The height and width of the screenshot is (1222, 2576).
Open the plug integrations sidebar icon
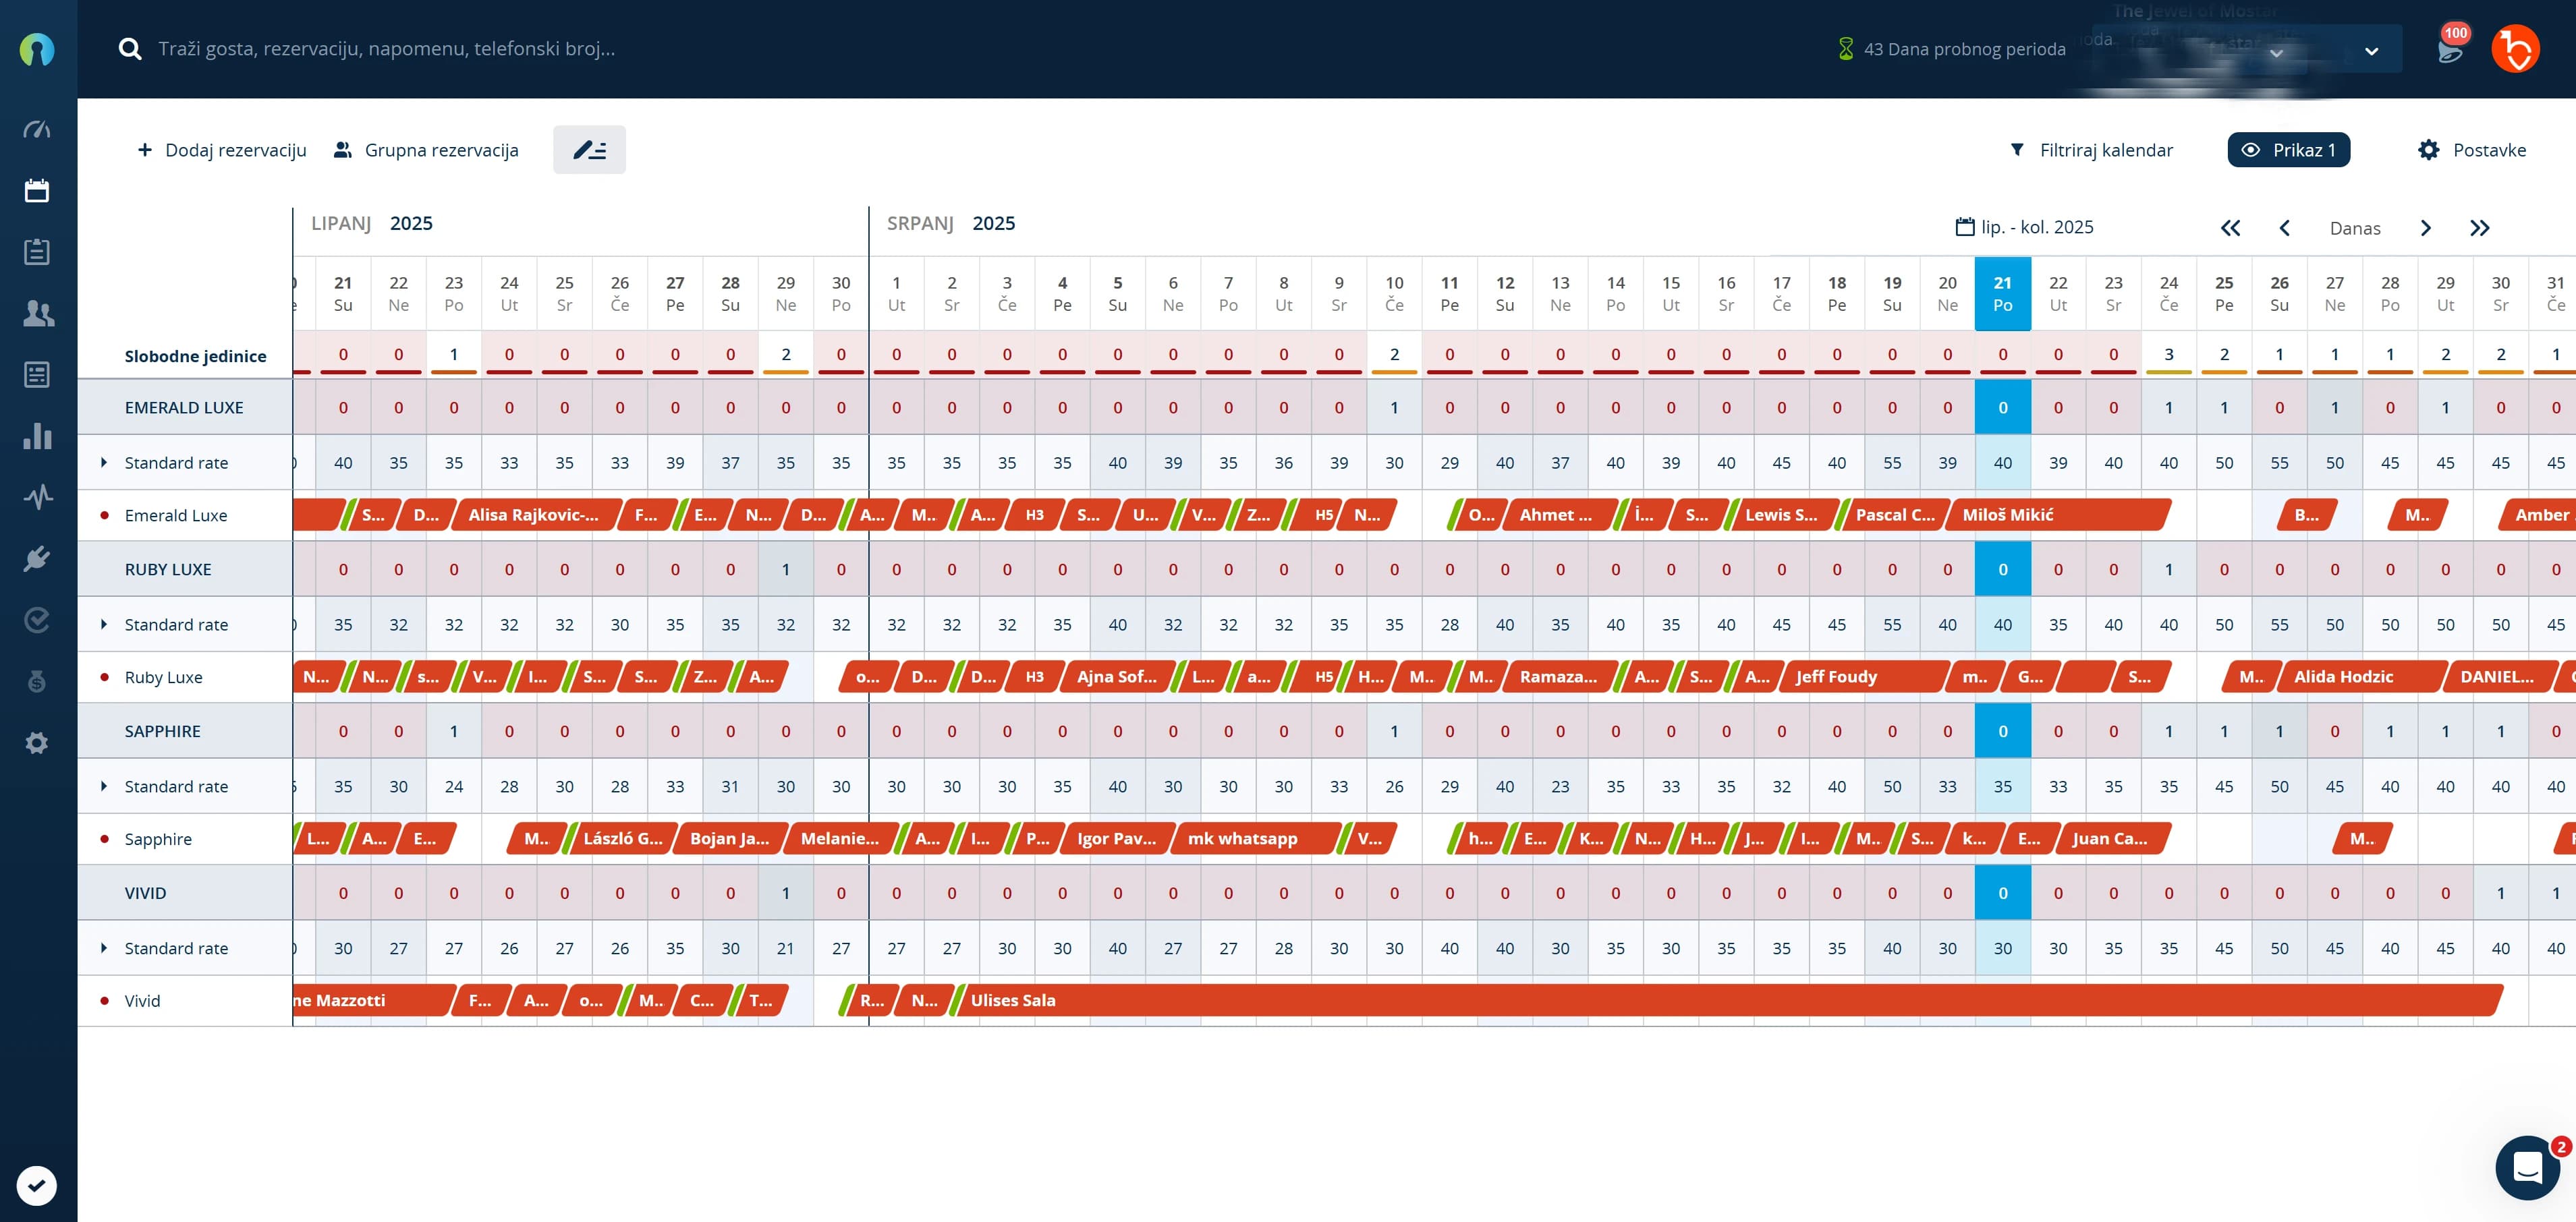pos(37,558)
